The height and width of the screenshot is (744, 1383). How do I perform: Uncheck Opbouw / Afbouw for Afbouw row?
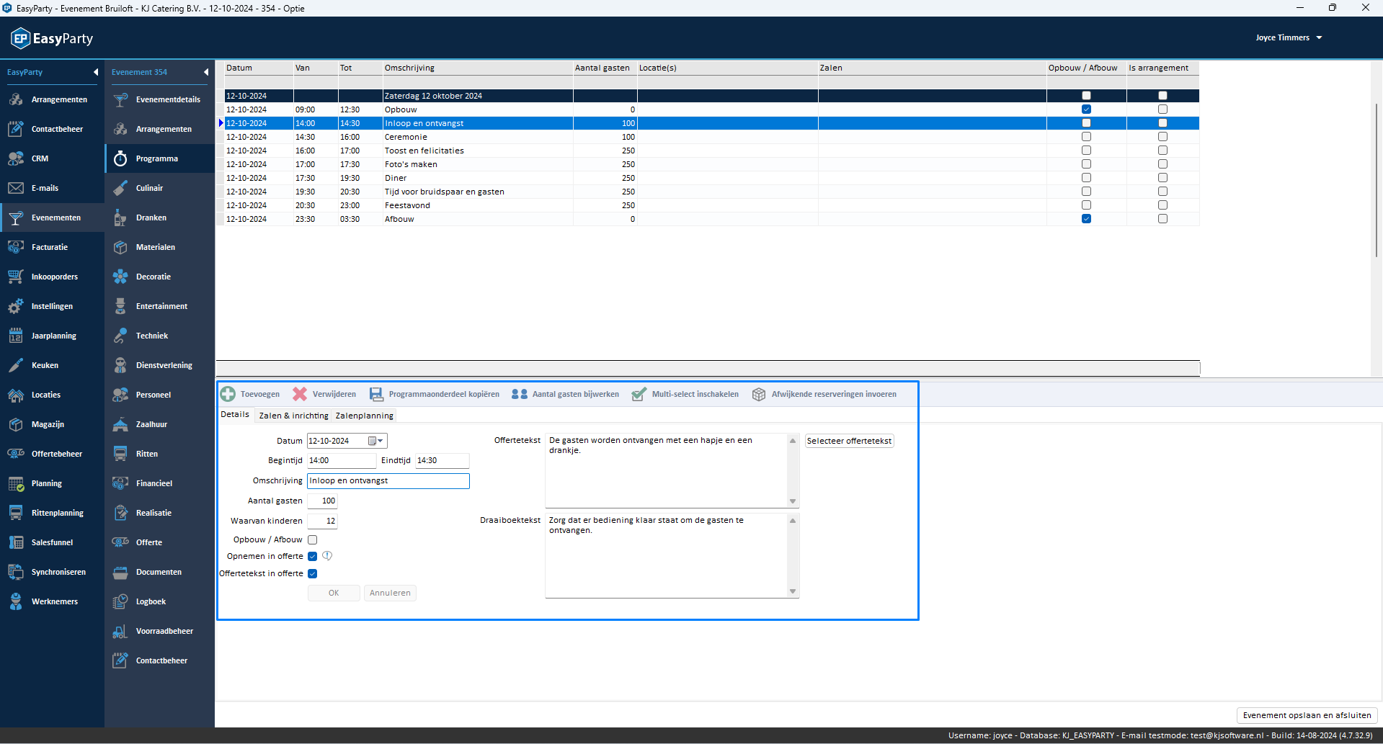(1086, 219)
